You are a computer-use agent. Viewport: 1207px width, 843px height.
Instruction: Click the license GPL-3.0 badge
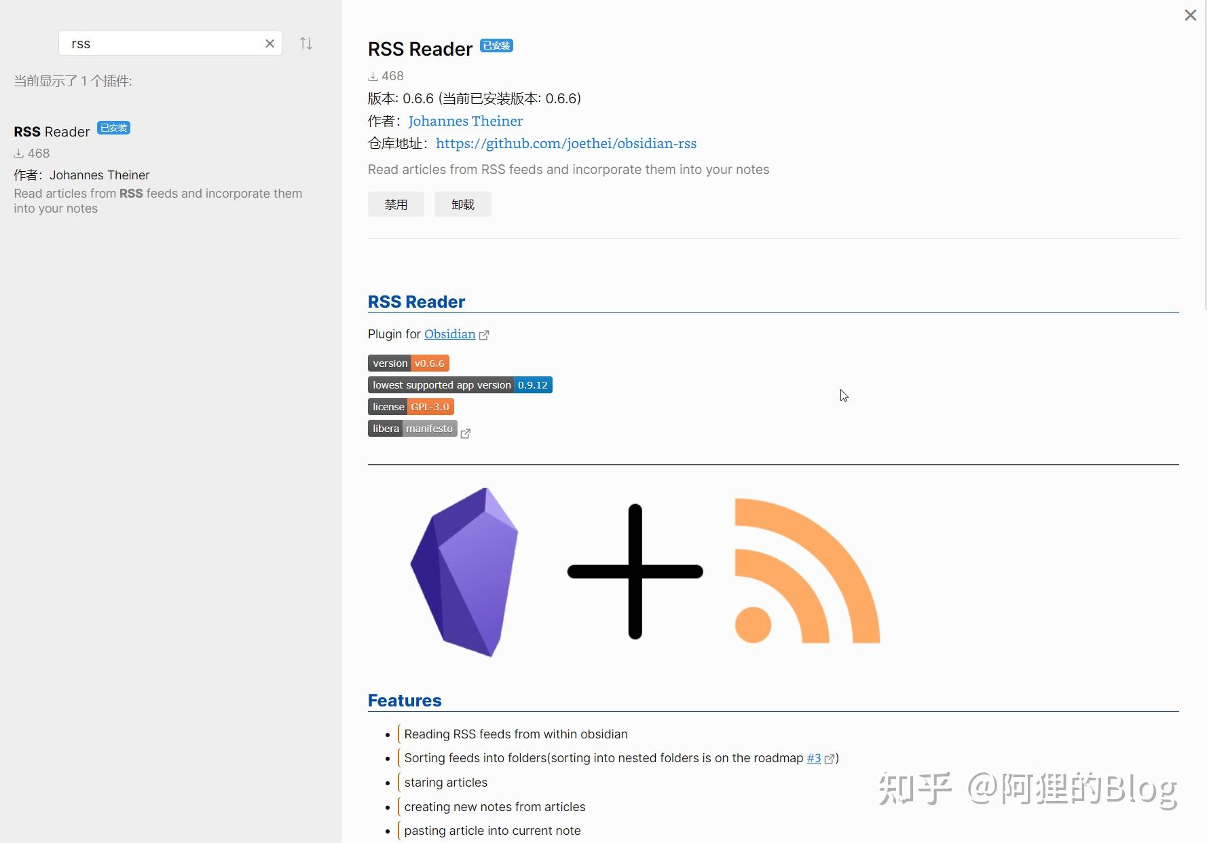pyautogui.click(x=411, y=407)
